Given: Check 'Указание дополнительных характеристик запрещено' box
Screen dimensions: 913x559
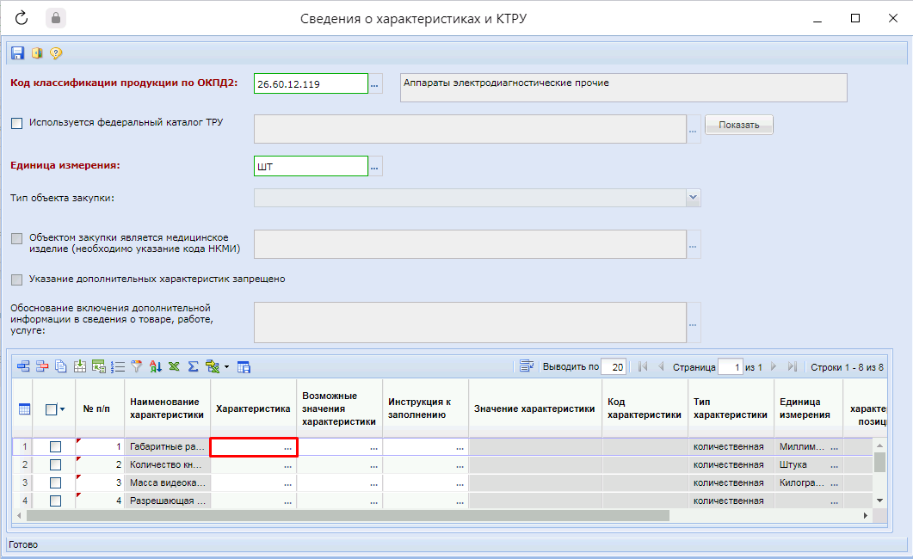Looking at the screenshot, I should click(17, 279).
